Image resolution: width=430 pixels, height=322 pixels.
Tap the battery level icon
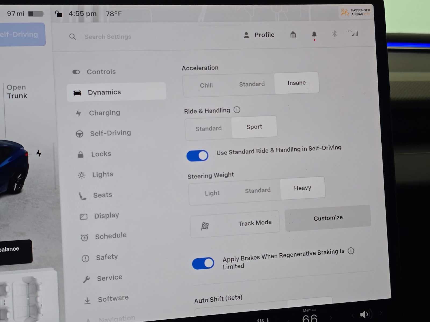coord(36,14)
